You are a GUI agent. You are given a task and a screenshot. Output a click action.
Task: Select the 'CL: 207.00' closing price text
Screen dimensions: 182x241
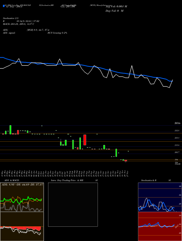tap(68, 7)
